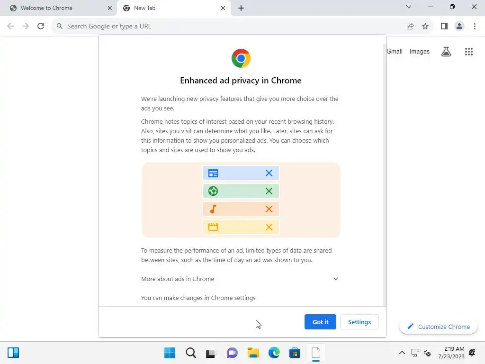Click the browser forward arrow
The image size is (485, 364).
click(26, 27)
